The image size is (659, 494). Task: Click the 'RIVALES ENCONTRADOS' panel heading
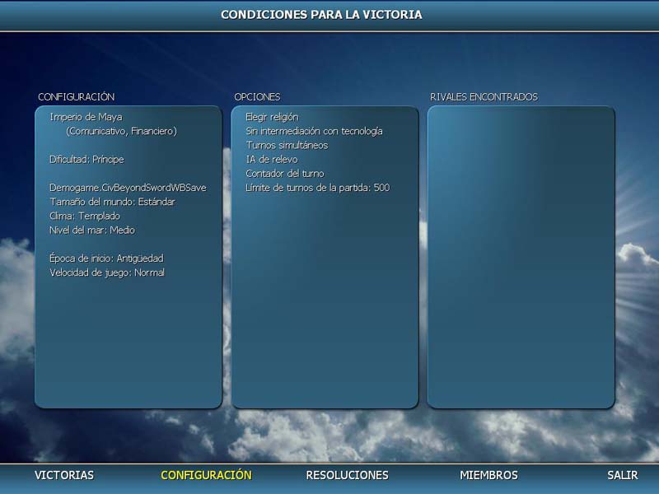point(484,96)
